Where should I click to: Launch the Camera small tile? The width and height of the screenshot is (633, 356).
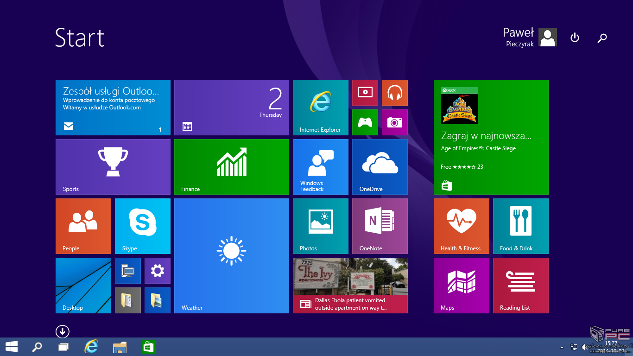394,122
